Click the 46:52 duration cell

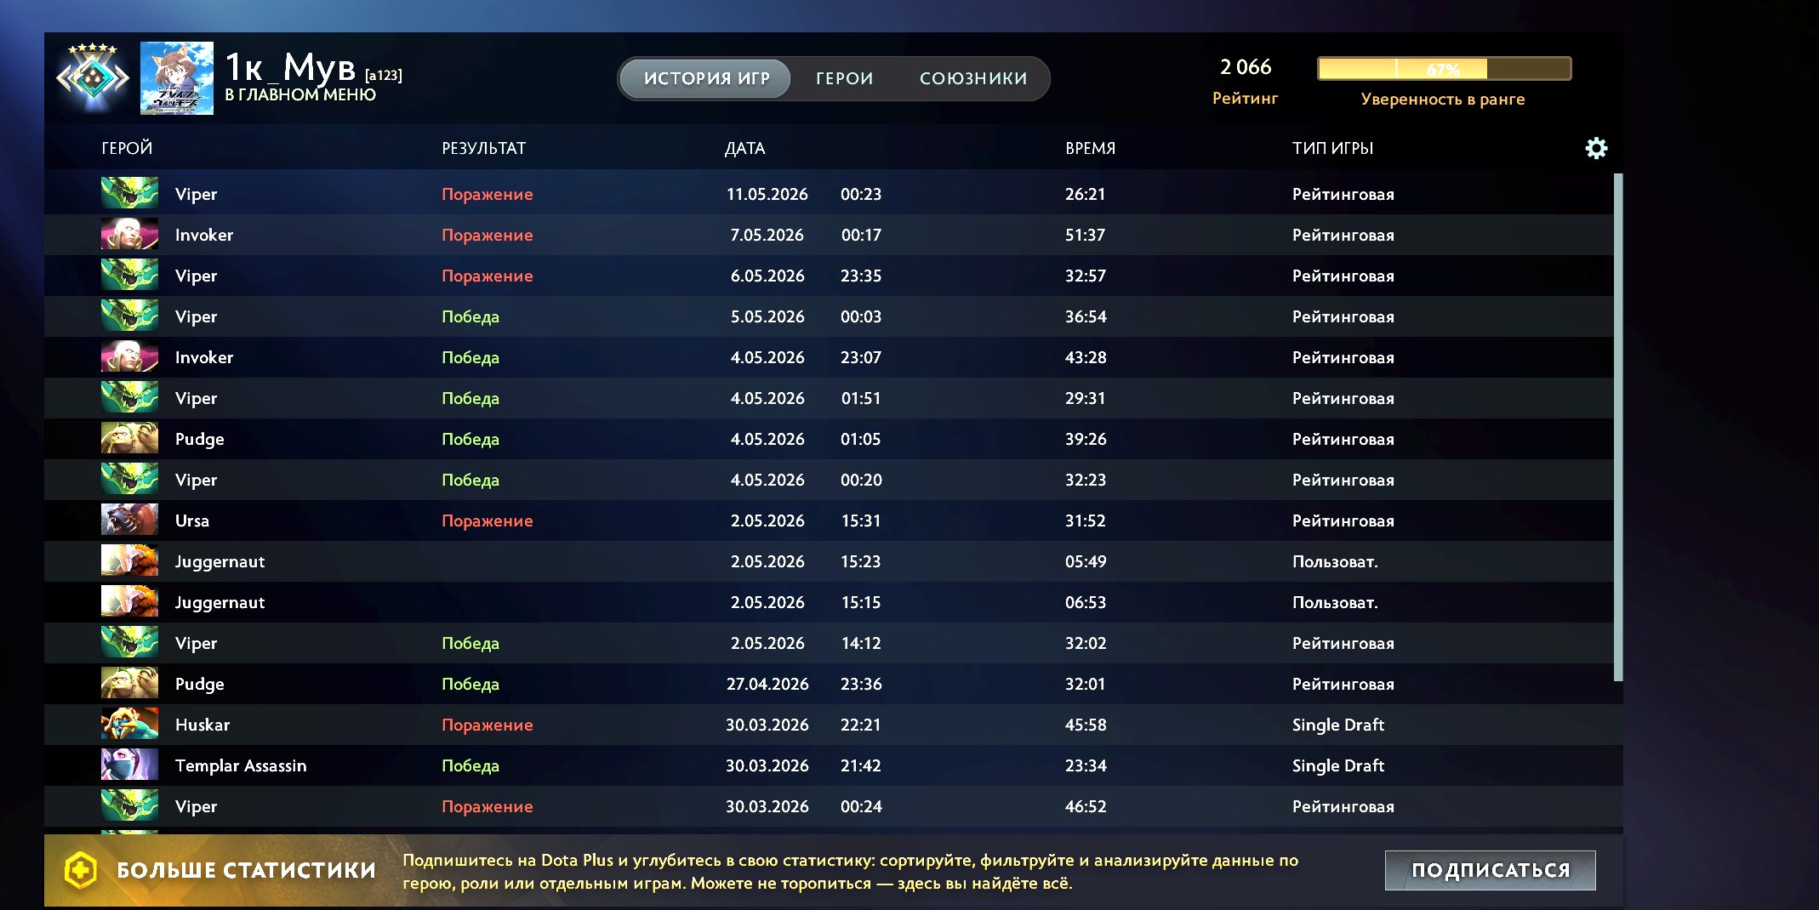pyautogui.click(x=1086, y=806)
